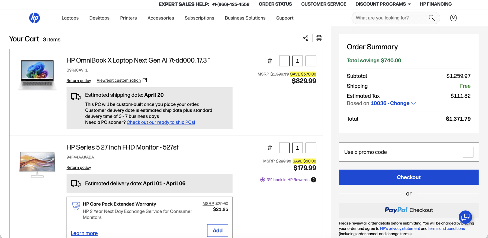Add the HP Care Pack warranty

217,230
